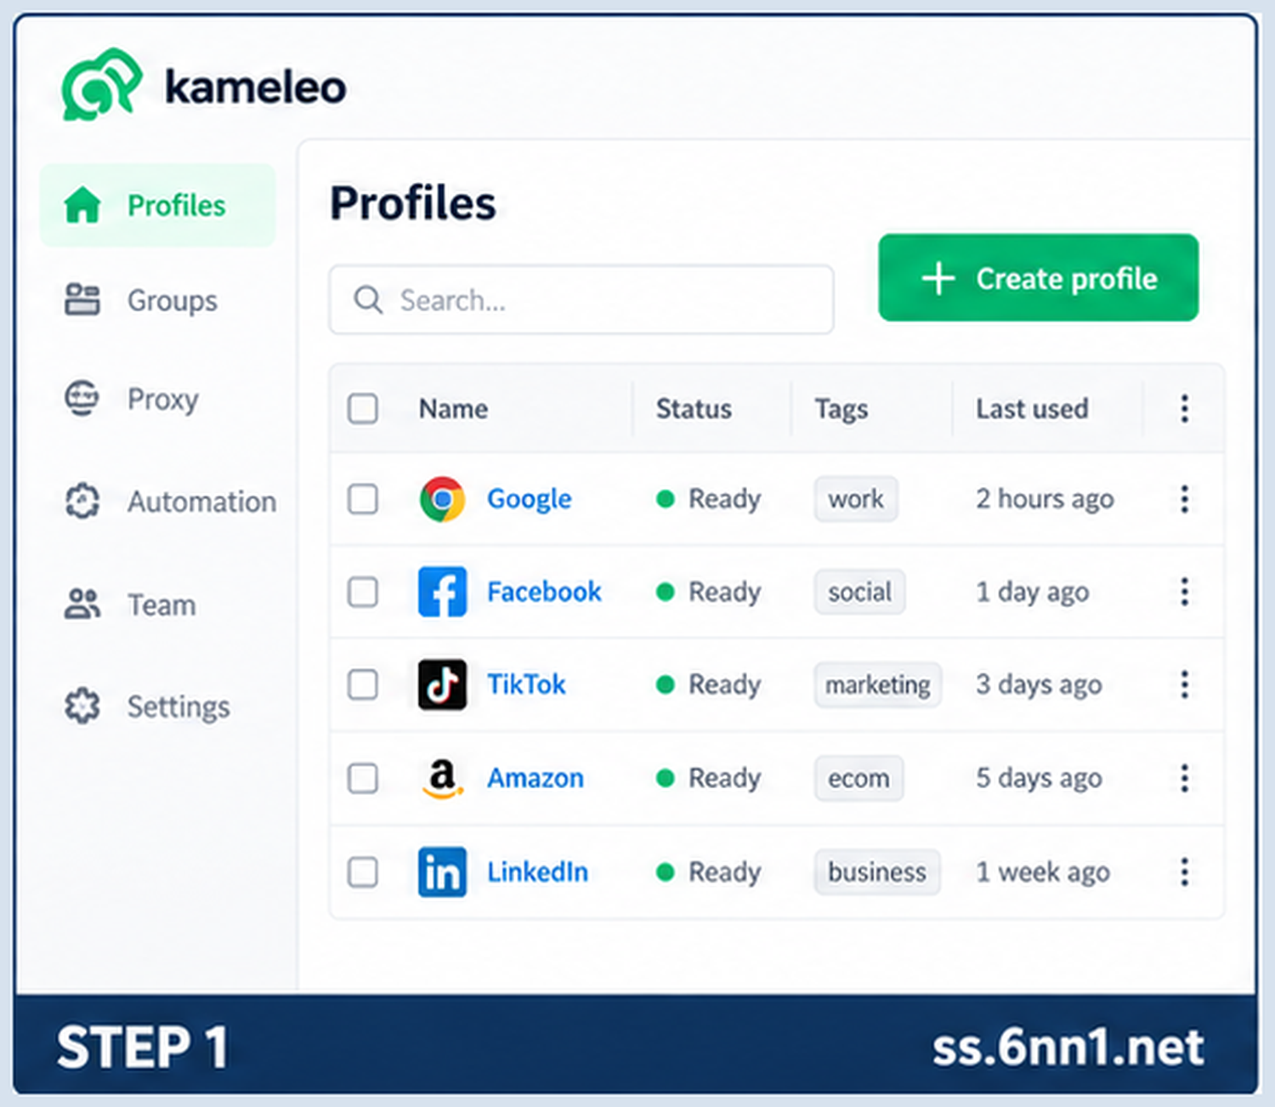The image size is (1275, 1107).
Task: Click the Ready status in LinkedIn row
Action: tap(709, 871)
